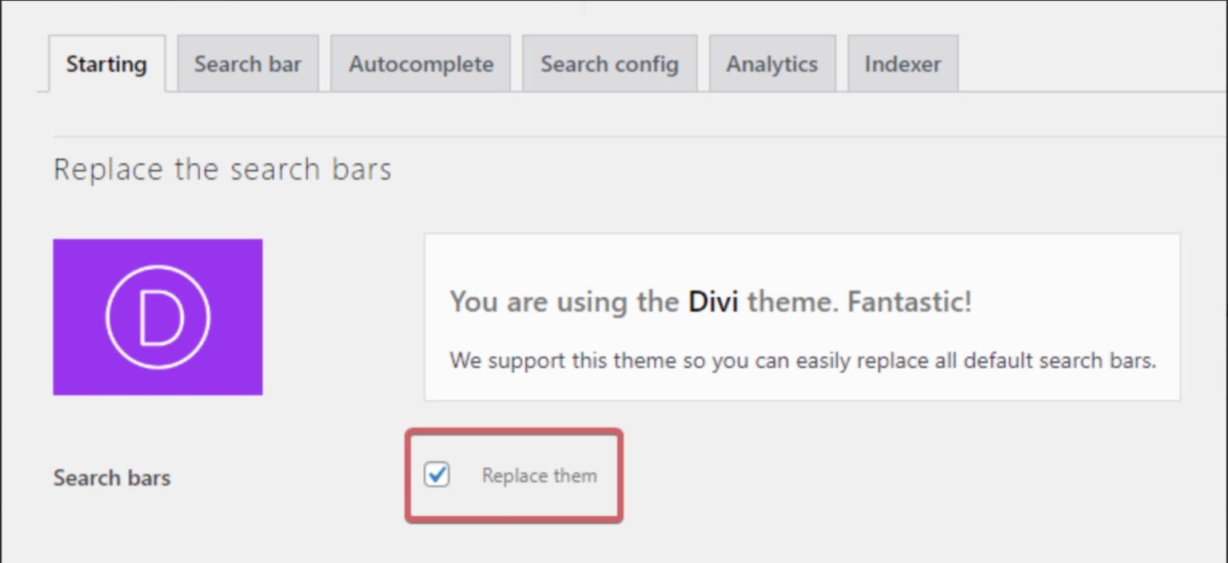
Task: Open the Autocomplete tab
Action: tap(420, 64)
